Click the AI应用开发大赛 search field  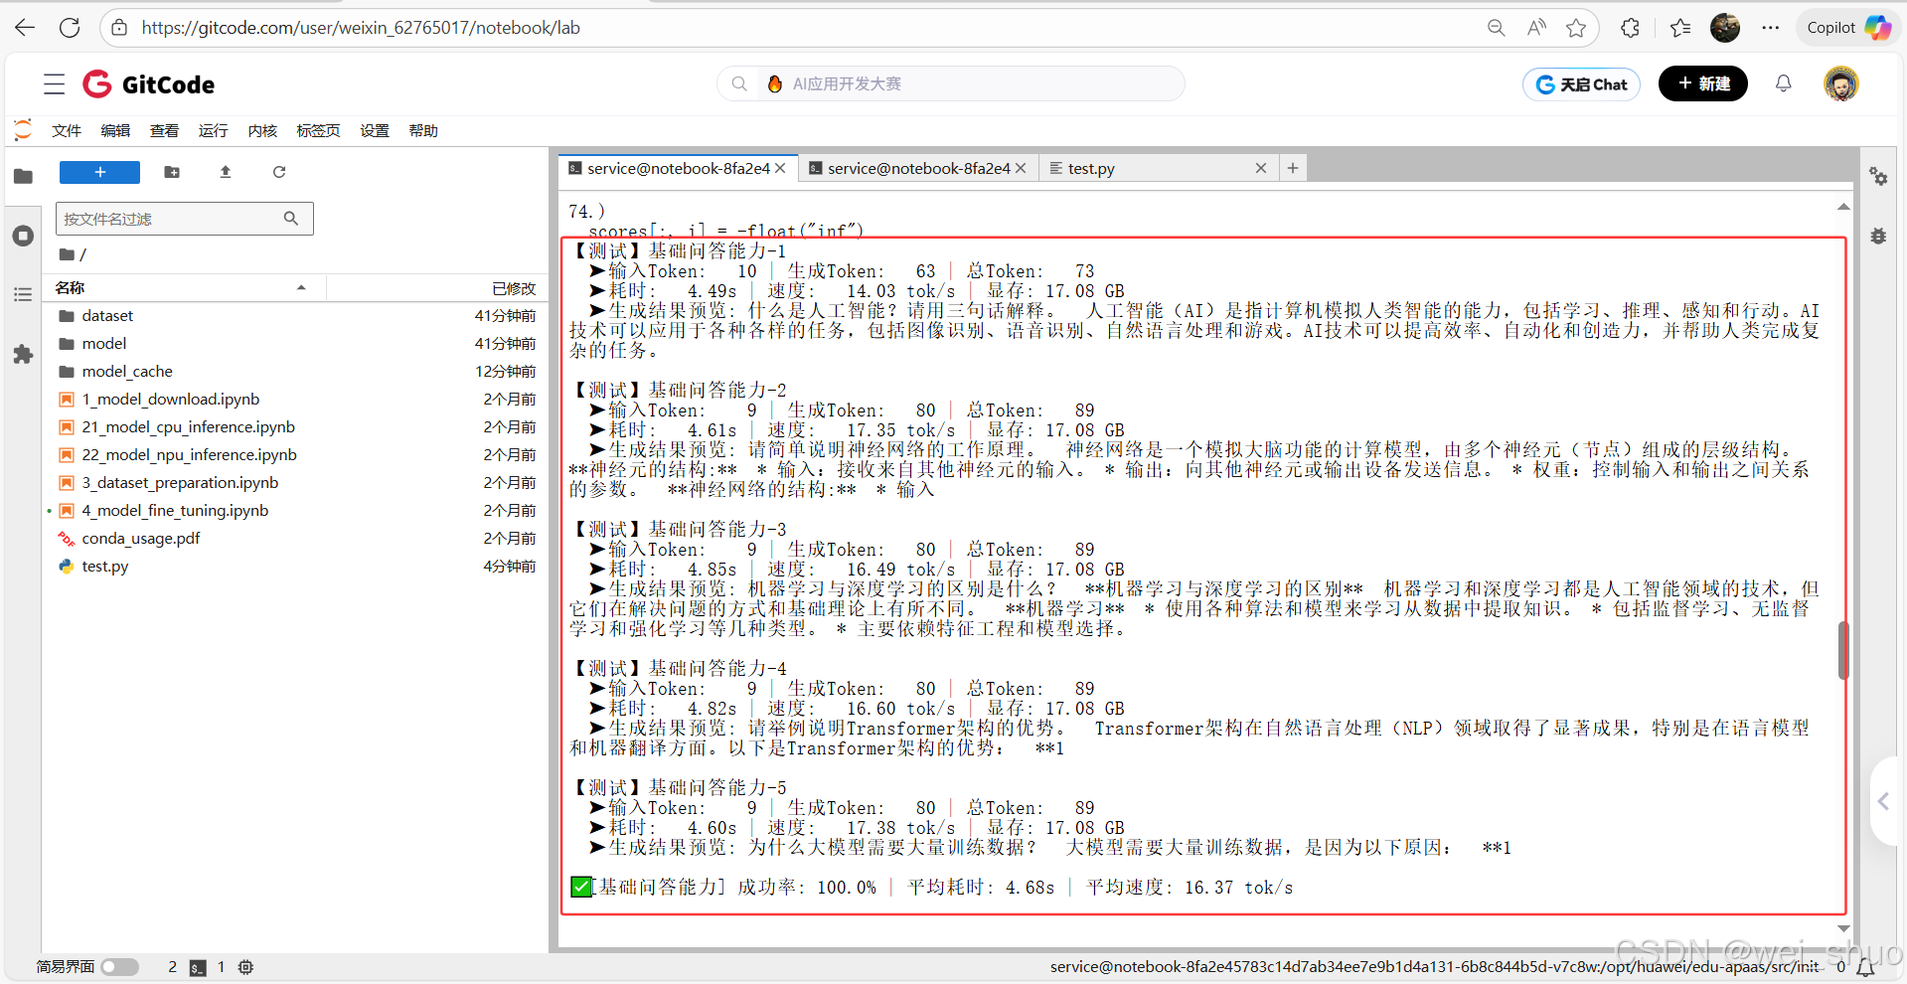[x=951, y=83]
